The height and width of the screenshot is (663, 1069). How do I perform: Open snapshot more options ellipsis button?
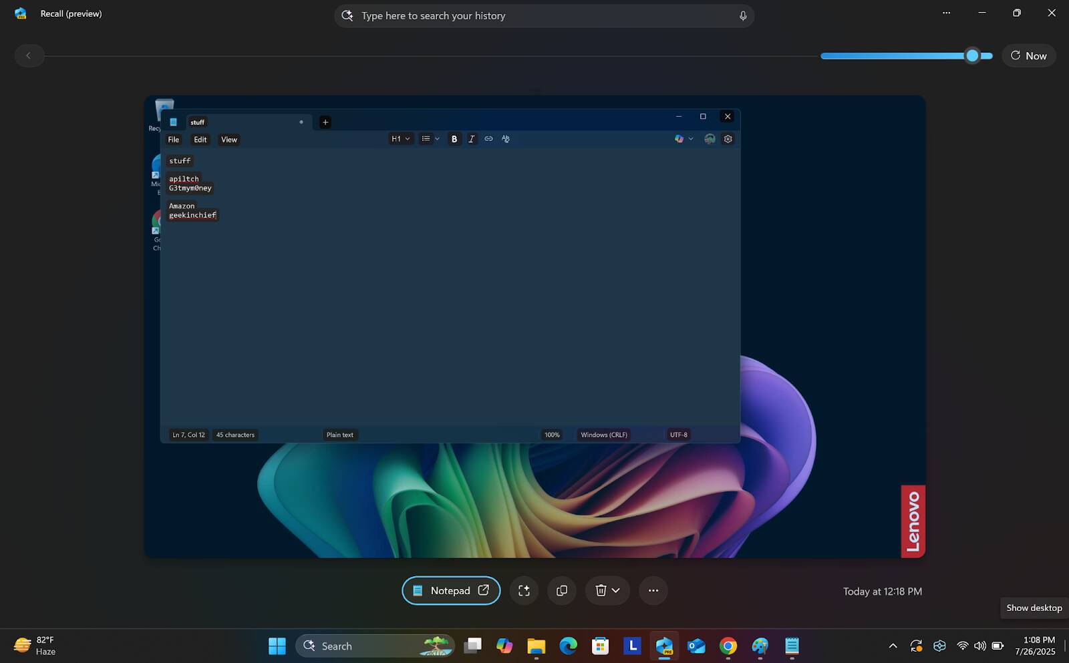653,590
